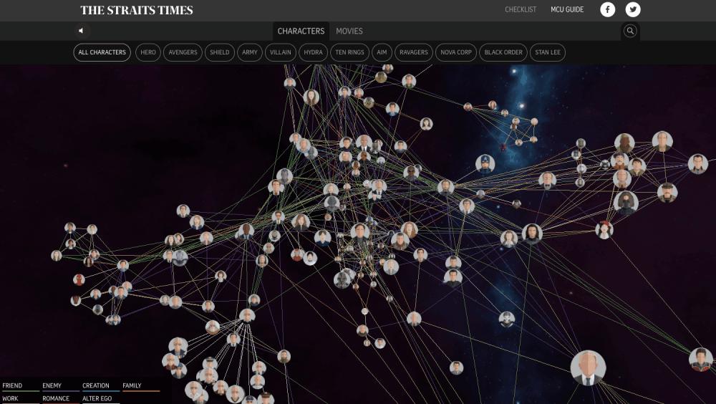Switch to the Movies tab

[349, 31]
